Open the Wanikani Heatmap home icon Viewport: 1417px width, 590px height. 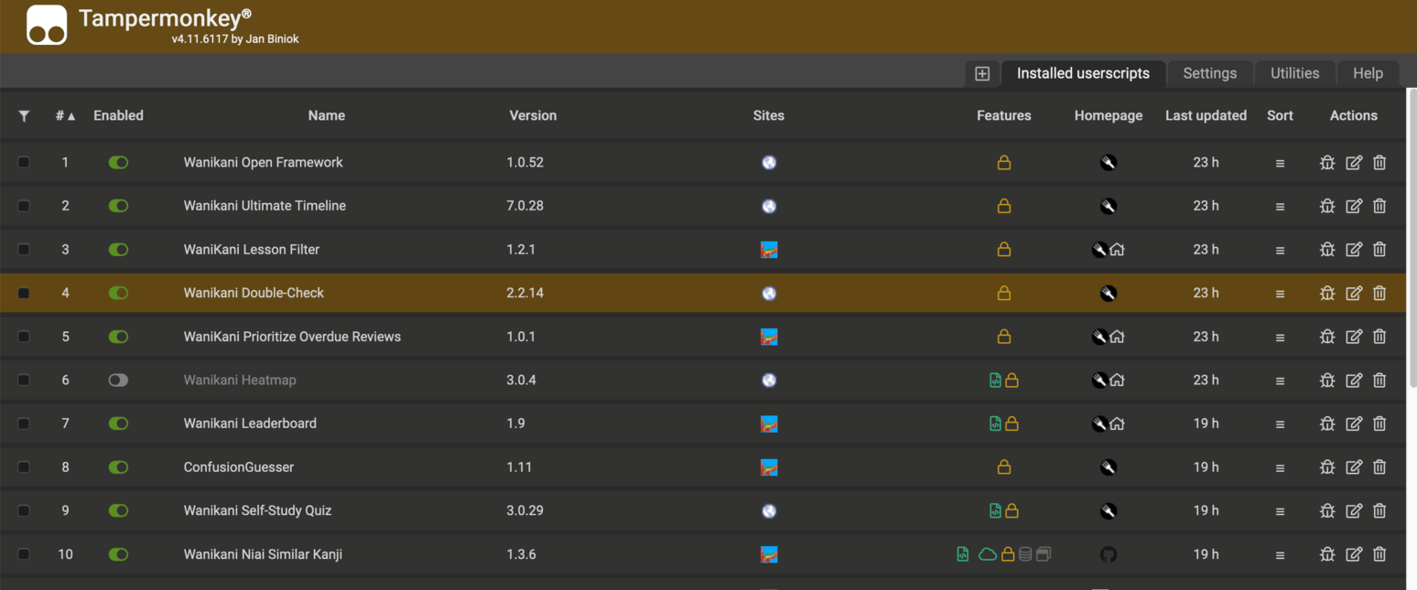coord(1117,380)
